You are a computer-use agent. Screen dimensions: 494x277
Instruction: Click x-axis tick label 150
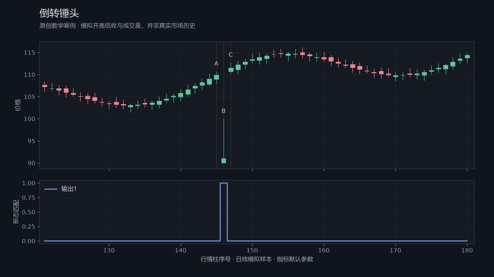click(252, 250)
